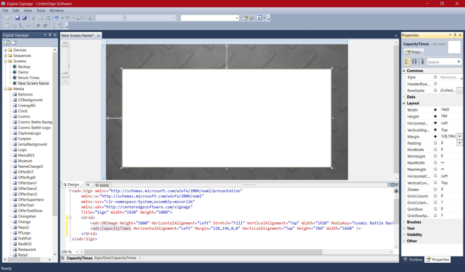Click the Undo arrow icon
The image size is (465, 272).
pos(56,18)
